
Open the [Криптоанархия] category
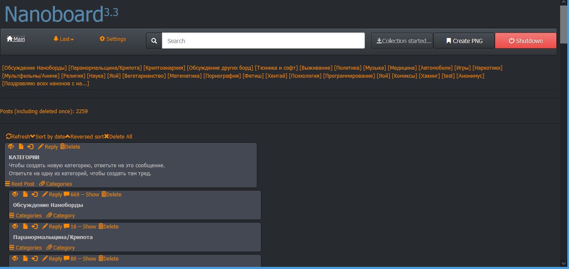coord(164,68)
